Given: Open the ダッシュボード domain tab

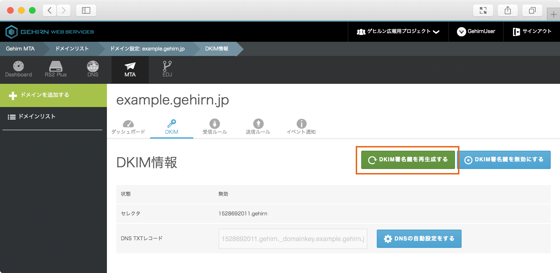Looking at the screenshot, I should point(128,127).
